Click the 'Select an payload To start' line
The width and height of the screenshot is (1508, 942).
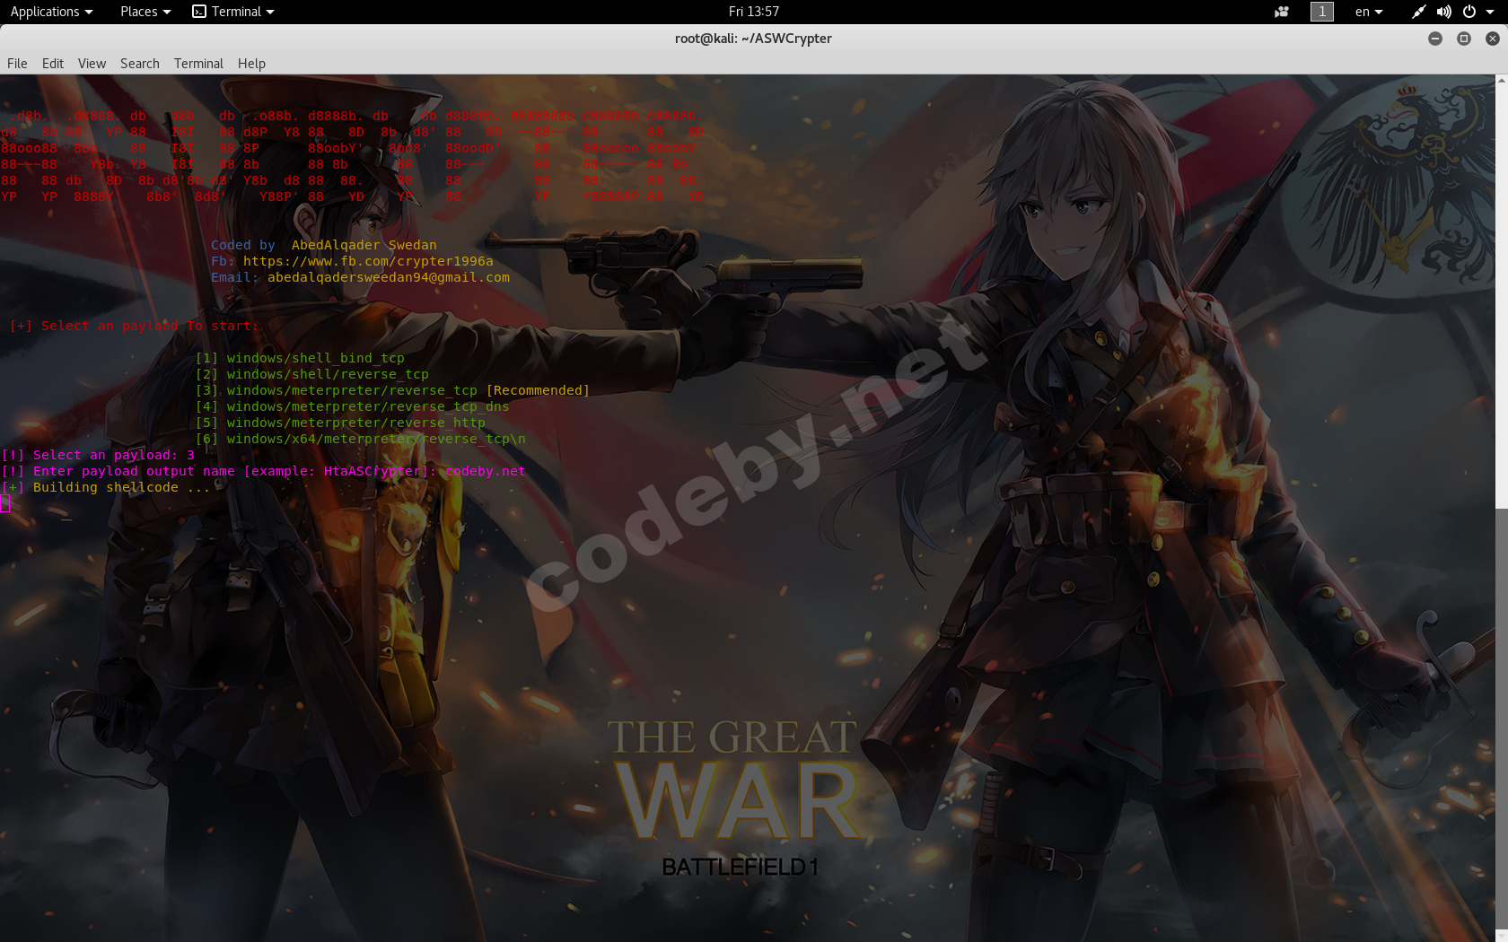point(134,326)
